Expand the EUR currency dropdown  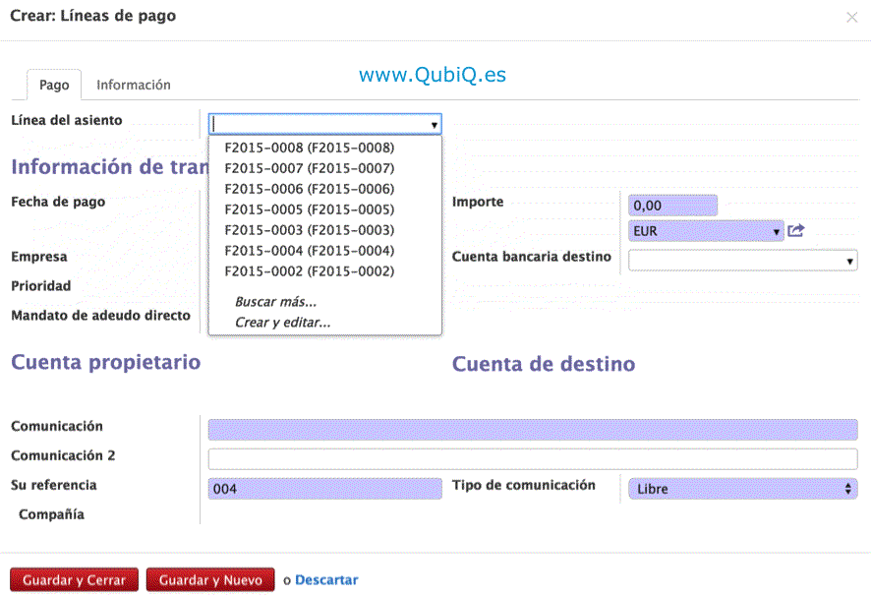[777, 232]
